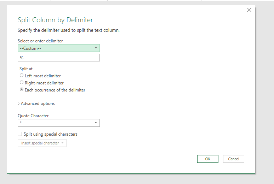This screenshot has height=184, width=274.
Task: Click the Select or enter delimiter label
Action: pos(40,41)
